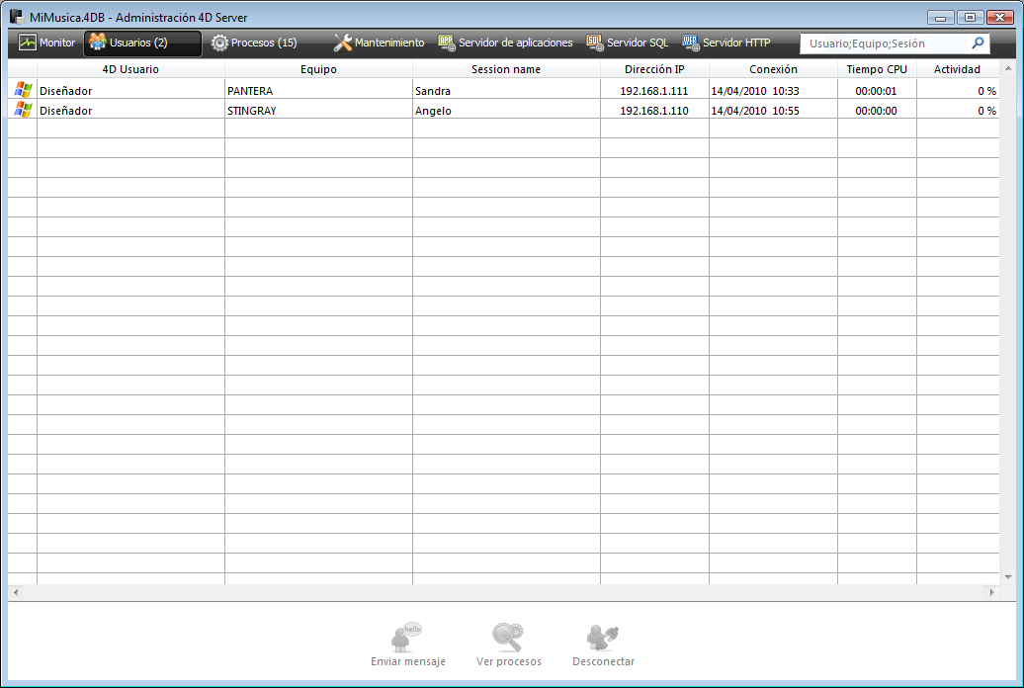Sort by the Dirección IP column header
Image resolution: width=1024 pixels, height=688 pixels.
pos(654,69)
